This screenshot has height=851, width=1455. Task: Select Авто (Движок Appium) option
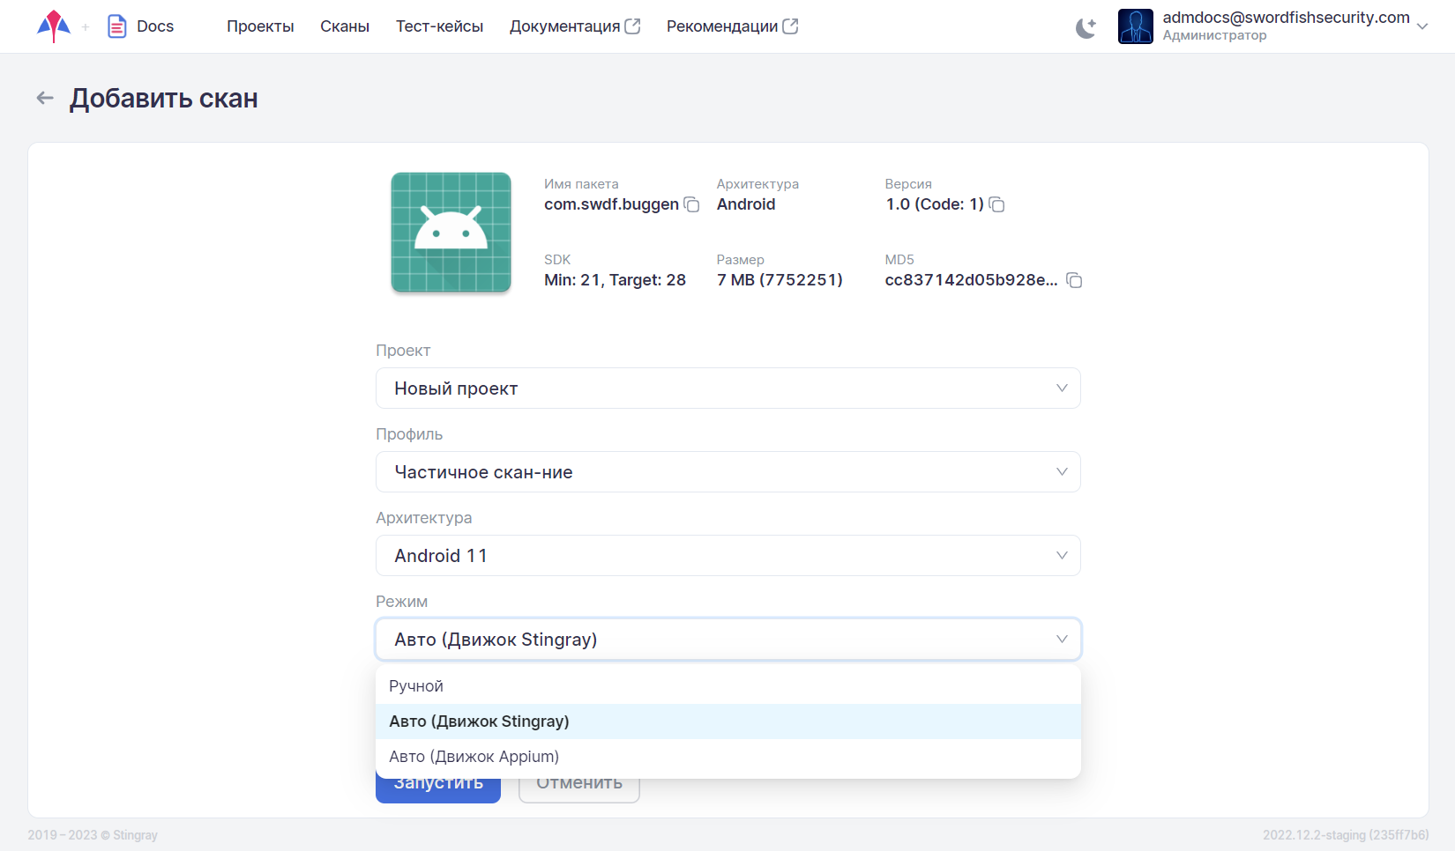pos(474,757)
